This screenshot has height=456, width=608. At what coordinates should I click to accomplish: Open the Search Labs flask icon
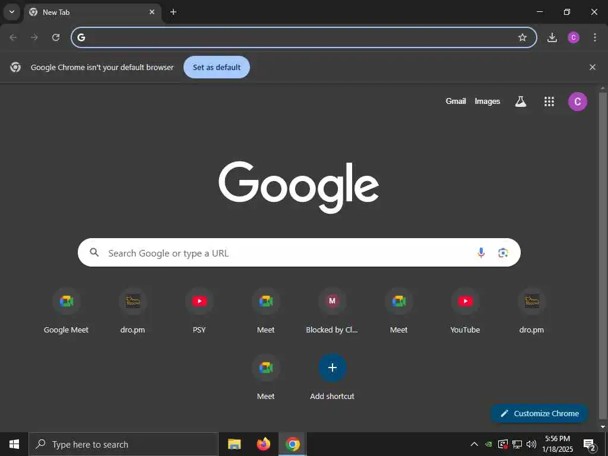coord(520,101)
